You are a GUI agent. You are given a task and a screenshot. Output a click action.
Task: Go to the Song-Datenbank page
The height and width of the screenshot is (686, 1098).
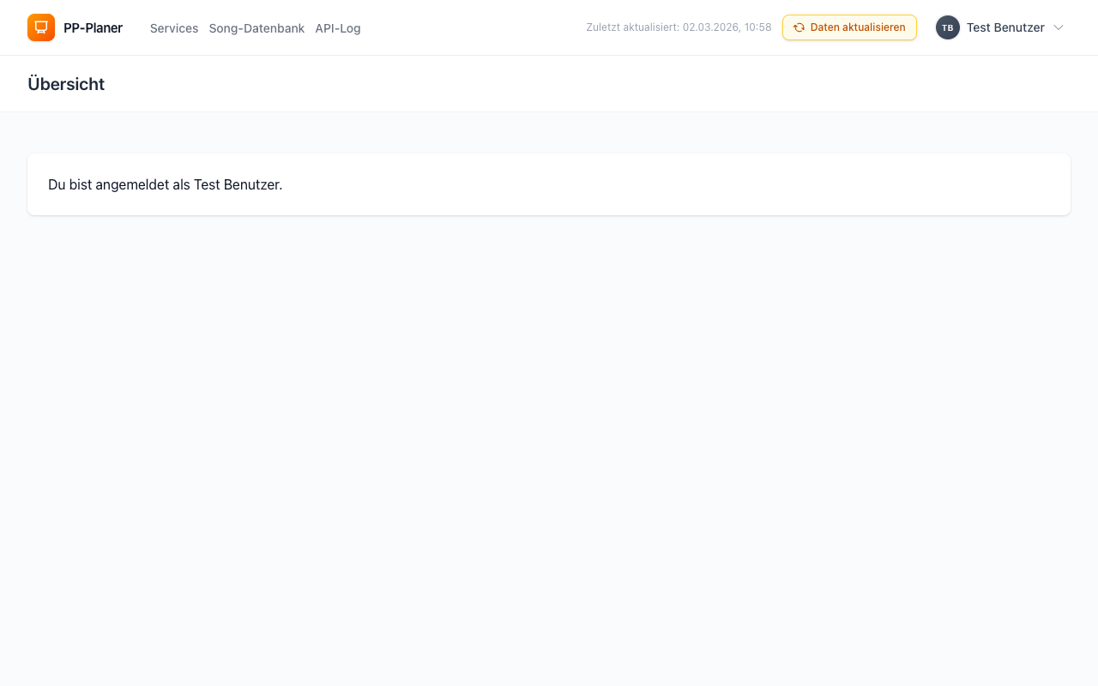(x=256, y=28)
